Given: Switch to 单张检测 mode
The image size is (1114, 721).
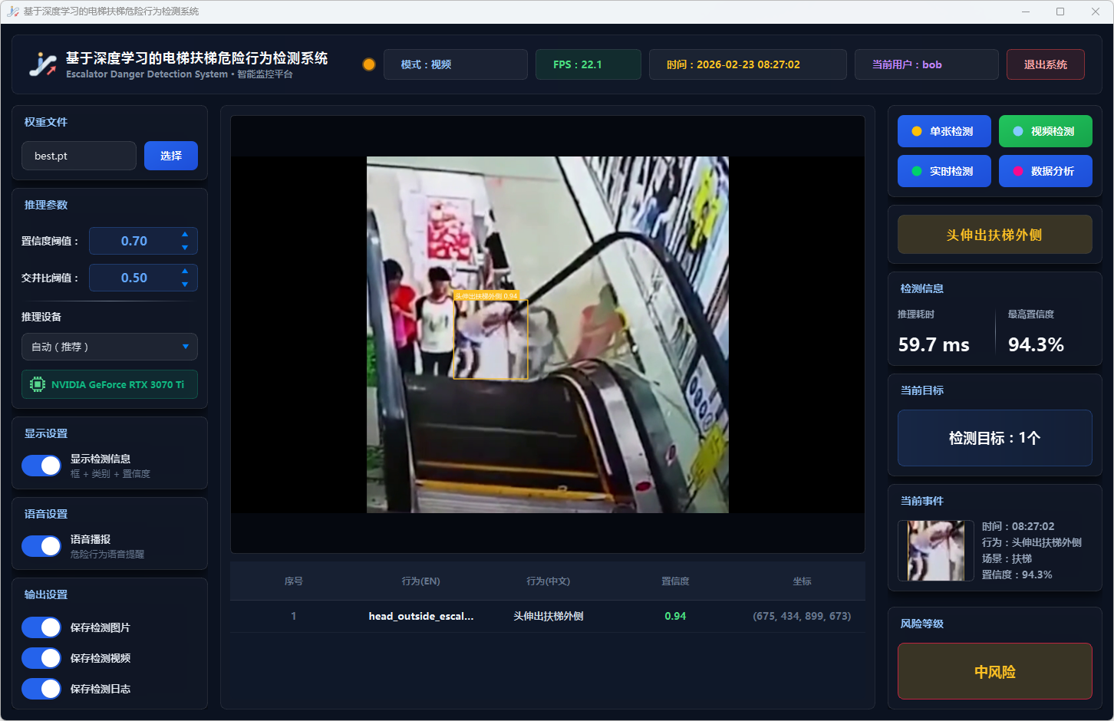Looking at the screenshot, I should coord(944,131).
